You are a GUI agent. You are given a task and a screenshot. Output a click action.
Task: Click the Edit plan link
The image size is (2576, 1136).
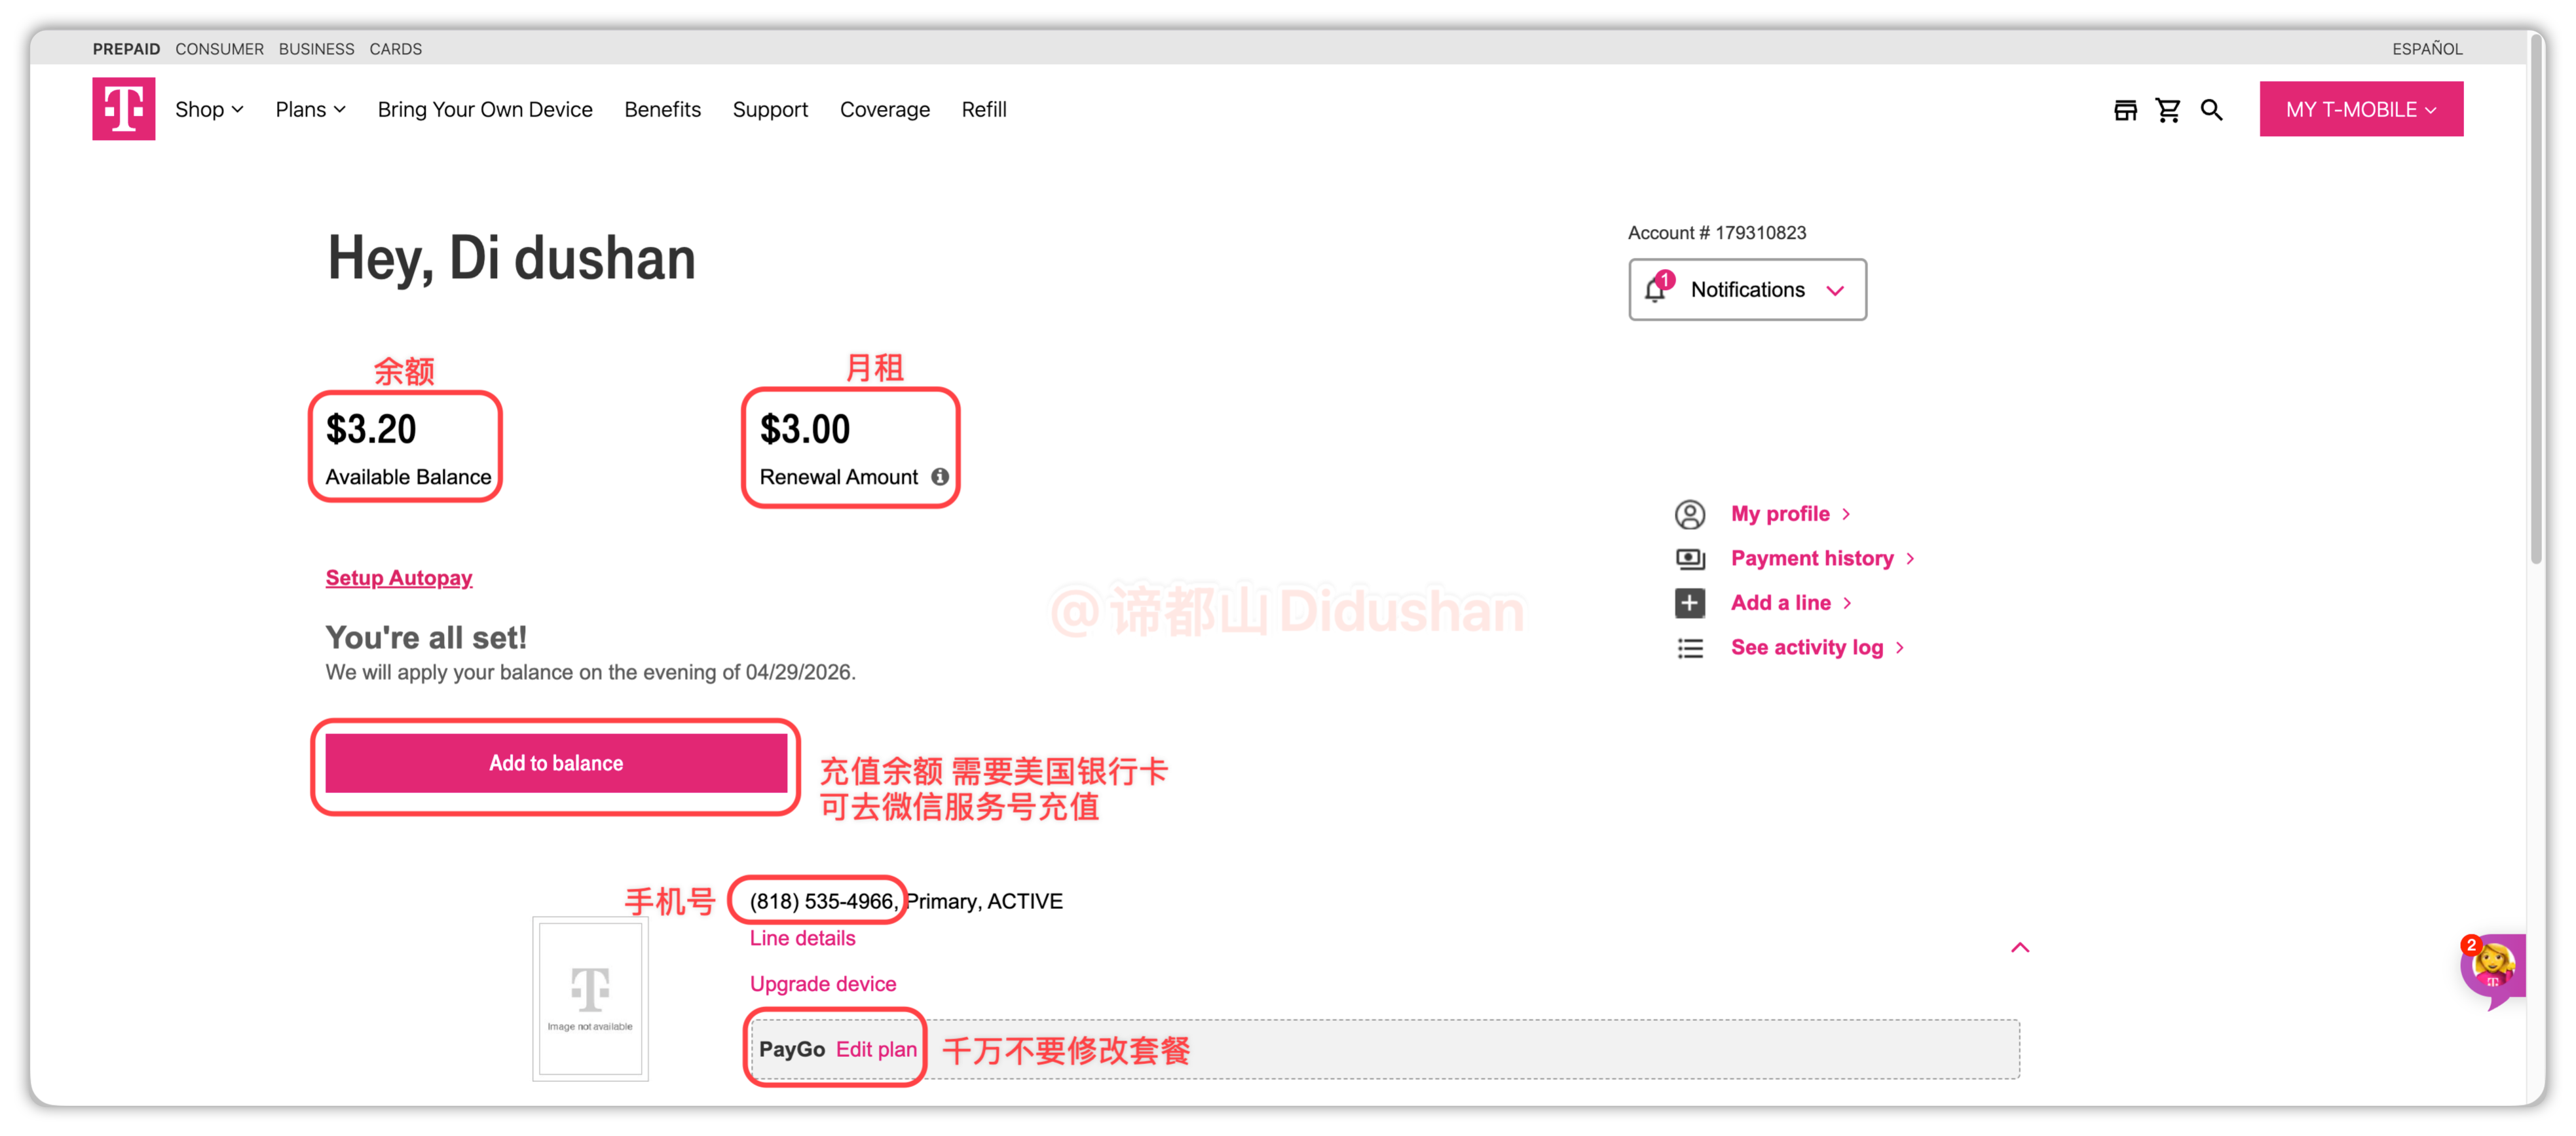click(876, 1049)
